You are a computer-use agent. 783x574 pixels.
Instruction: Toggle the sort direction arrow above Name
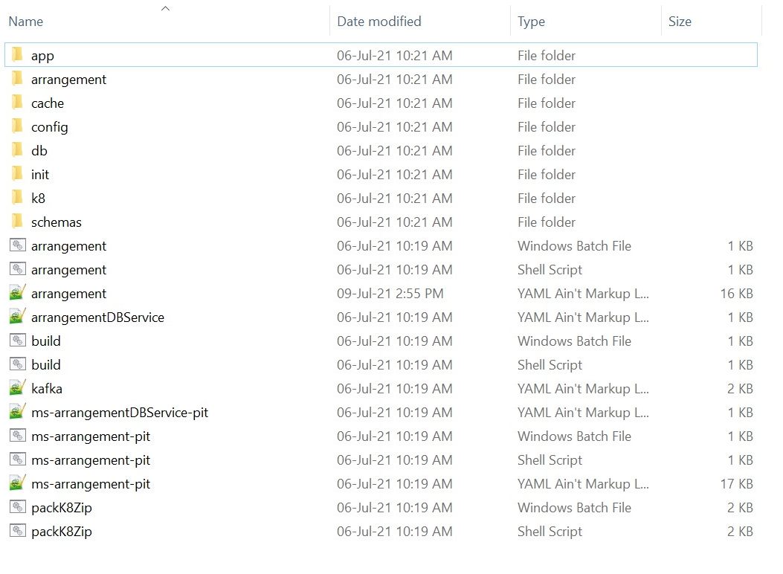click(x=165, y=8)
